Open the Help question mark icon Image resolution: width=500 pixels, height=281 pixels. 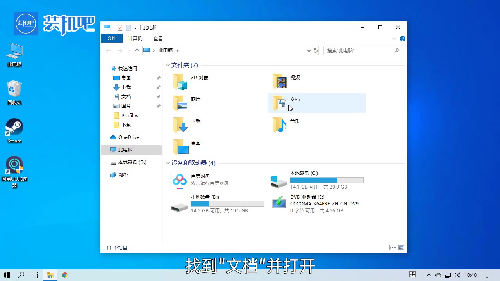tap(403, 39)
